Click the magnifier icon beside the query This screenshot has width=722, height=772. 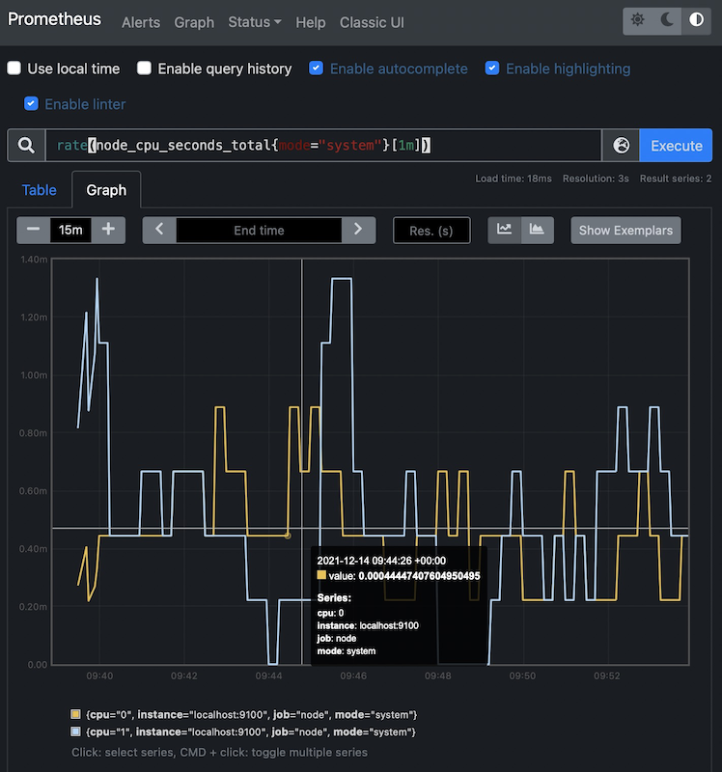coord(26,146)
